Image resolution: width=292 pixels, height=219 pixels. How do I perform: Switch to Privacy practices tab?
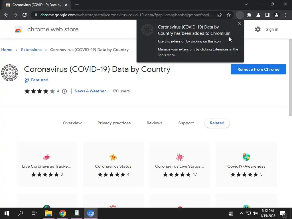(x=114, y=123)
